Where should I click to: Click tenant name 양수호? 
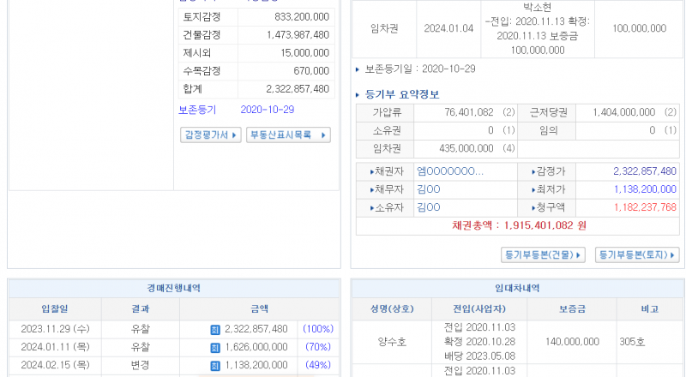pos(392,342)
